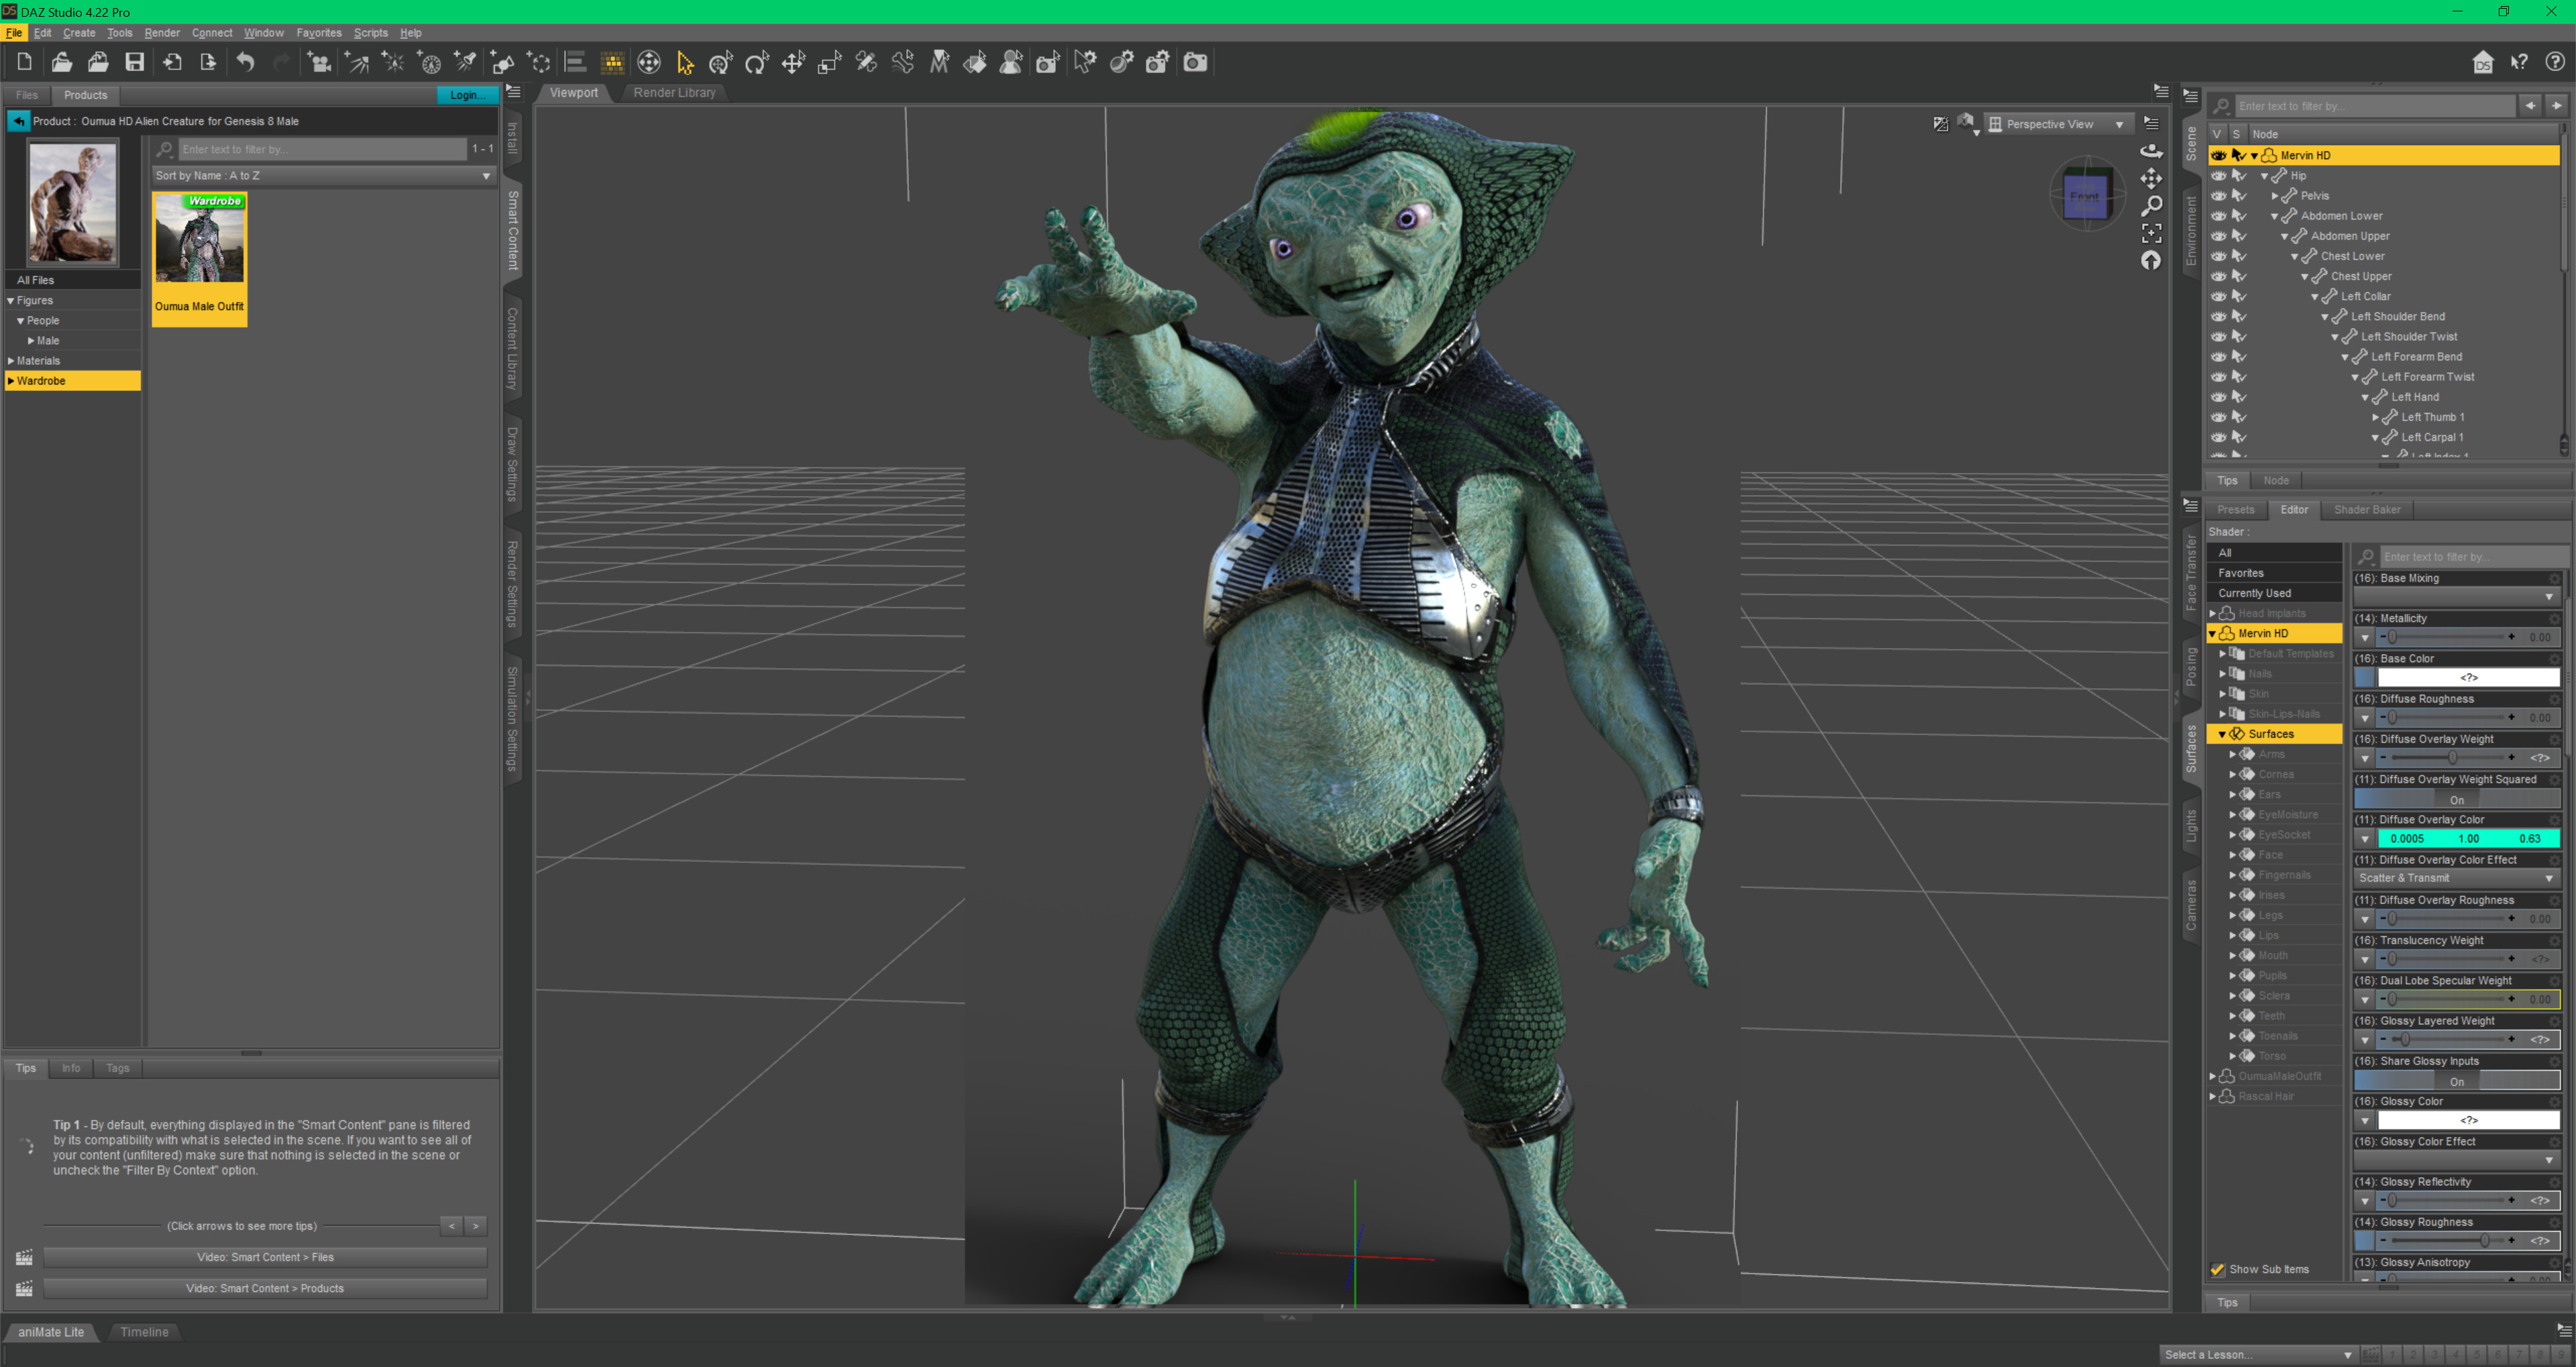The width and height of the screenshot is (2576, 1367).
Task: Toggle Diffuse Overlay Weight Squared On switch
Action: [x=2456, y=799]
